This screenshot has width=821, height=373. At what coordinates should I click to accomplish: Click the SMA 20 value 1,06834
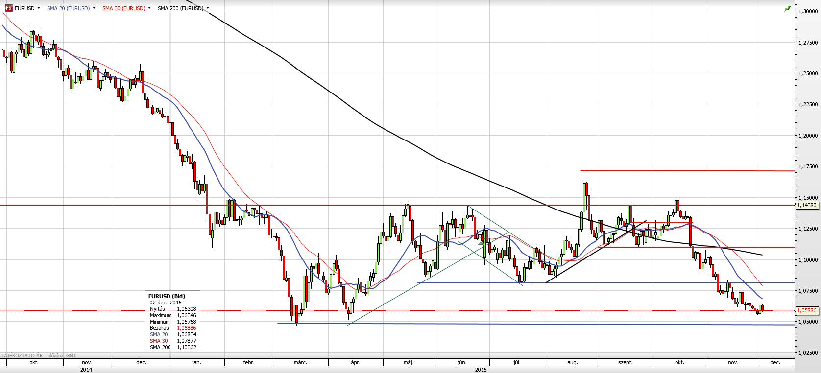coord(187,334)
